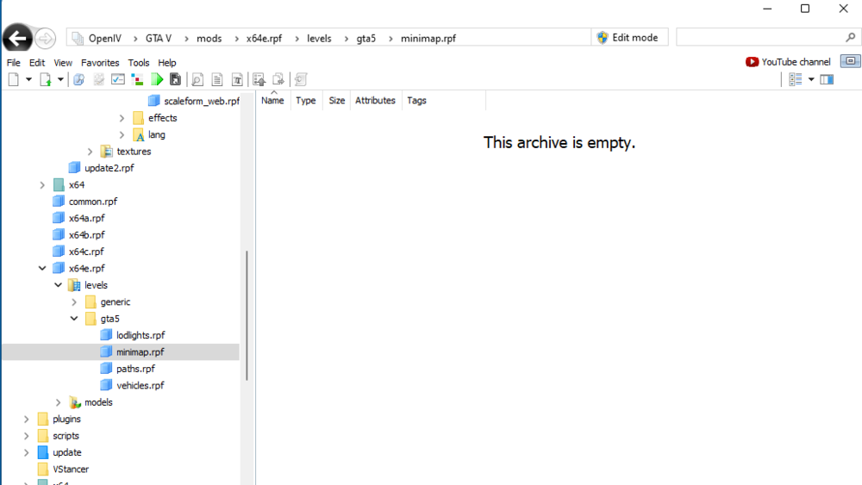Image resolution: width=862 pixels, height=485 pixels.
Task: Collapse the x64e.rpf archive
Action: pyautogui.click(x=42, y=269)
